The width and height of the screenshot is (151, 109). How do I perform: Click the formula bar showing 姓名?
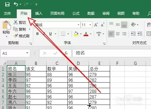coord(112,53)
